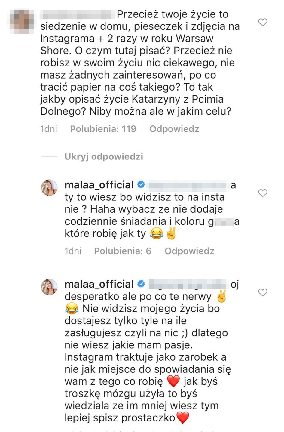Open the malaa_official username in the second reply
The image size is (284, 432).
(x=99, y=284)
